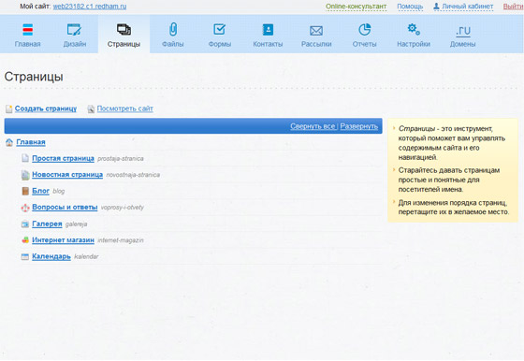This screenshot has height=361, width=524.
Task: Switch to the Главная tab label
Action: click(x=27, y=44)
